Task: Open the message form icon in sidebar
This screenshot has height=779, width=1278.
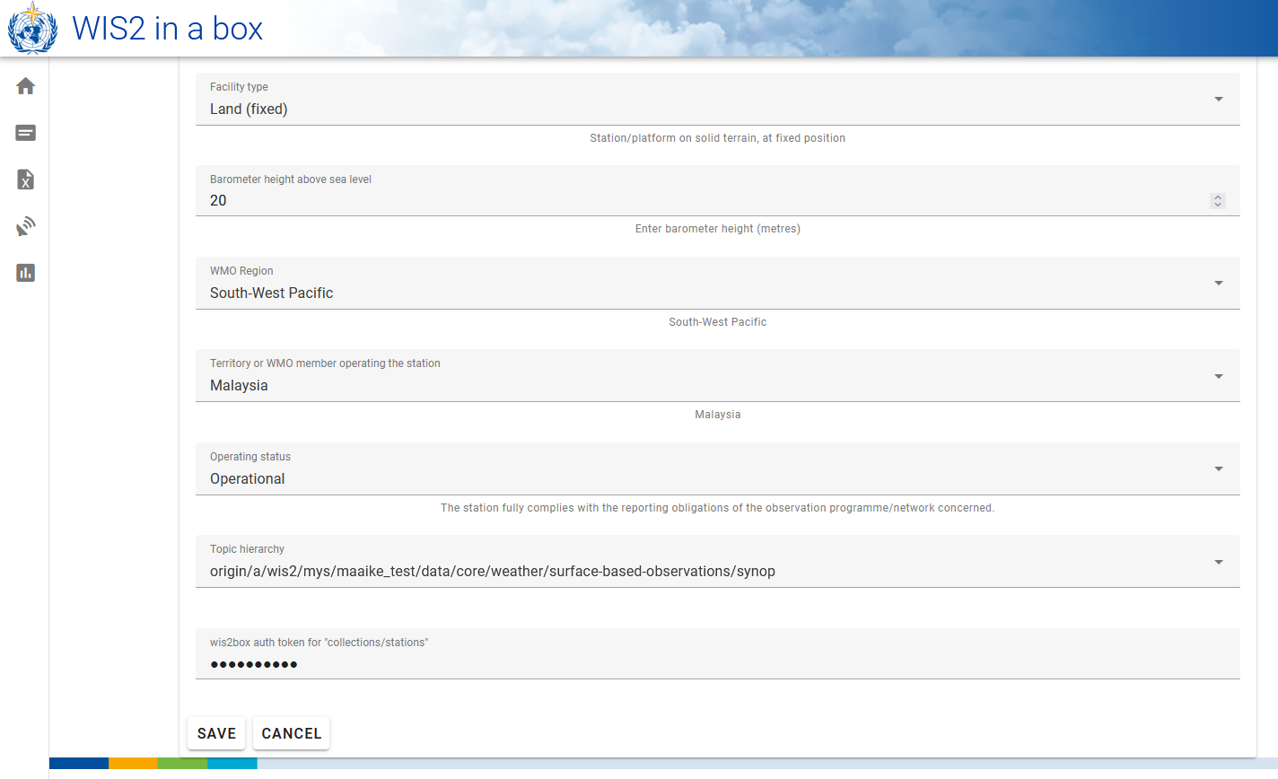Action: tap(25, 133)
